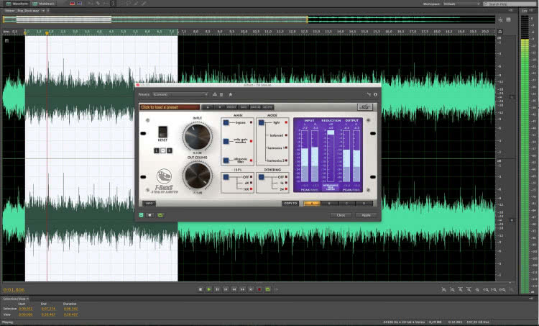
Task: Select the Time Selection tool in top toolbar
Action: coord(113,4)
